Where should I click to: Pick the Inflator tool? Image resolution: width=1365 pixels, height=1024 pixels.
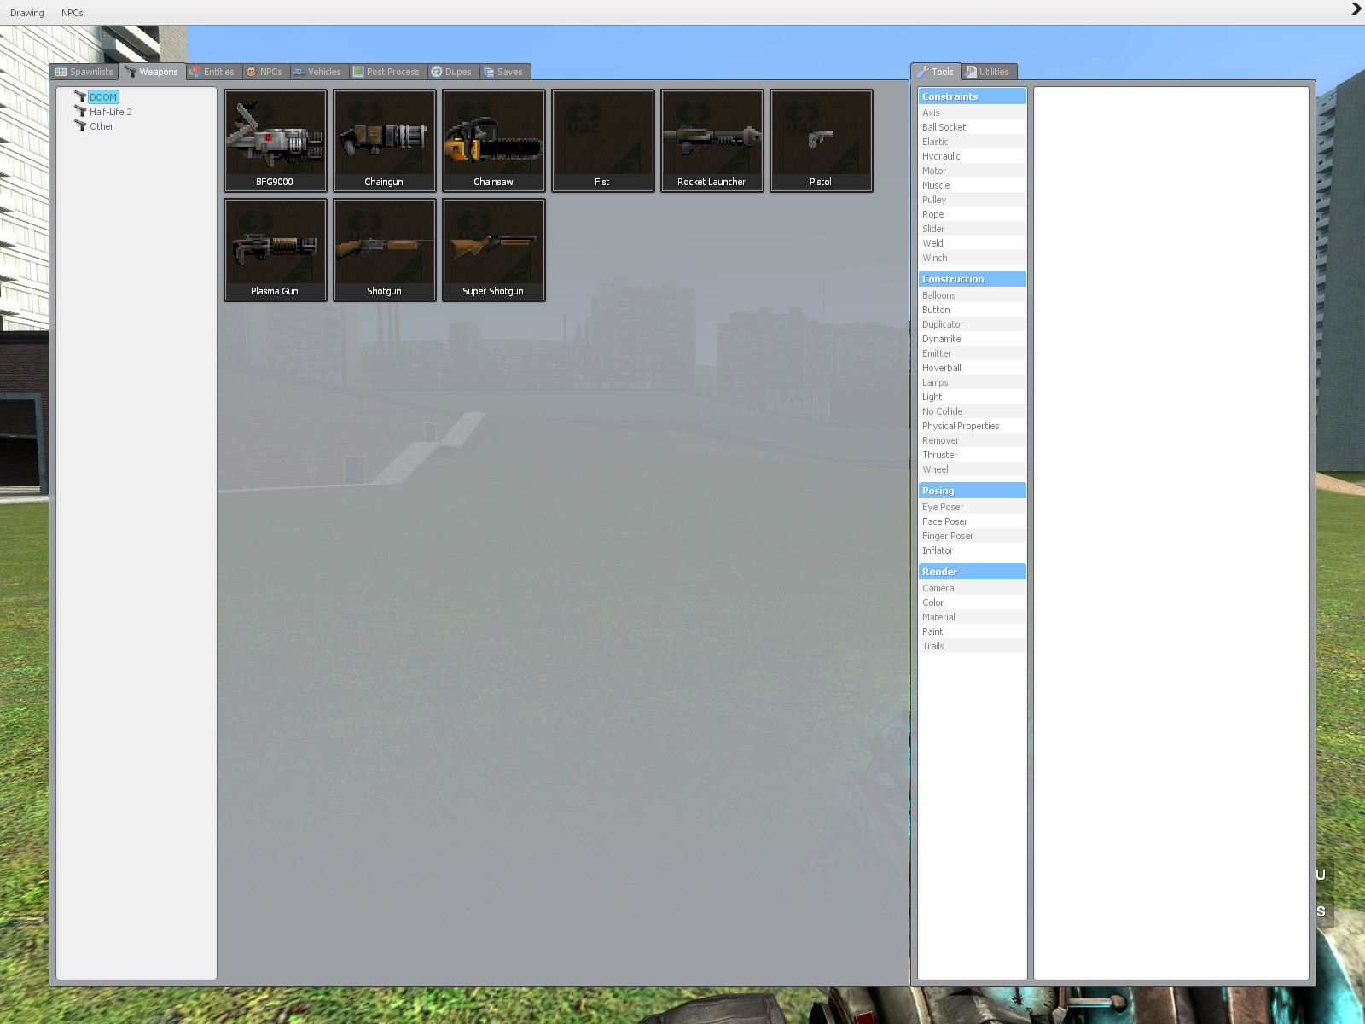[973, 550]
